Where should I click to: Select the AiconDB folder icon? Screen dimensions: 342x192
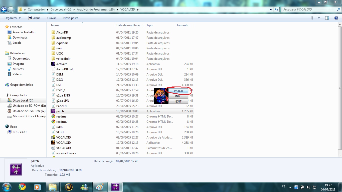click(x=53, y=32)
